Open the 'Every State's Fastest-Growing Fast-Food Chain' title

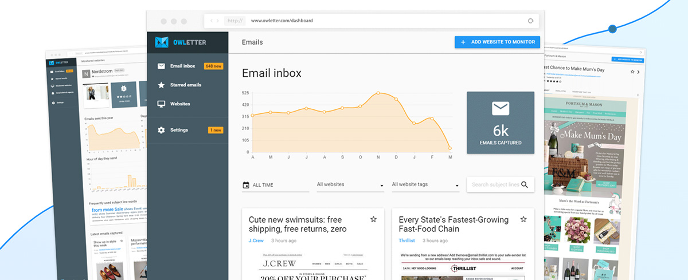click(454, 224)
